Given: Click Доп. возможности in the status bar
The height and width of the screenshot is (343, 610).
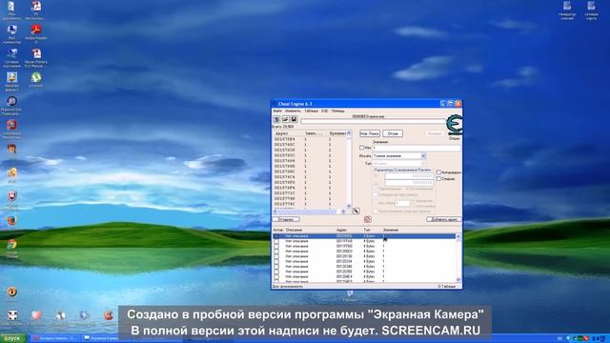Looking at the screenshot, I should point(288,286).
